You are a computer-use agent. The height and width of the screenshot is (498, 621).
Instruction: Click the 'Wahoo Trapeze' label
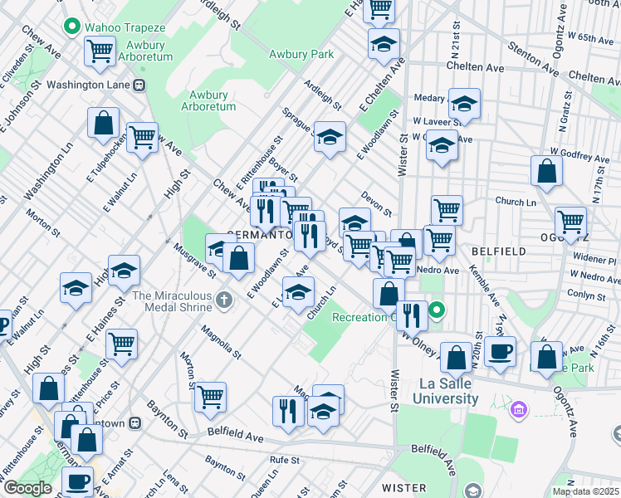pos(125,27)
